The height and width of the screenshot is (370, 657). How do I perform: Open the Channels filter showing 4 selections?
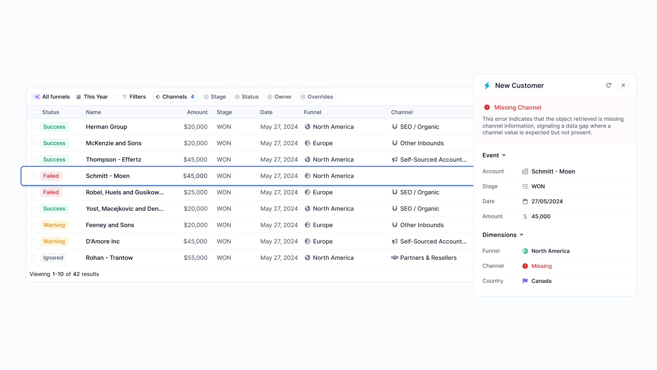pos(175,97)
